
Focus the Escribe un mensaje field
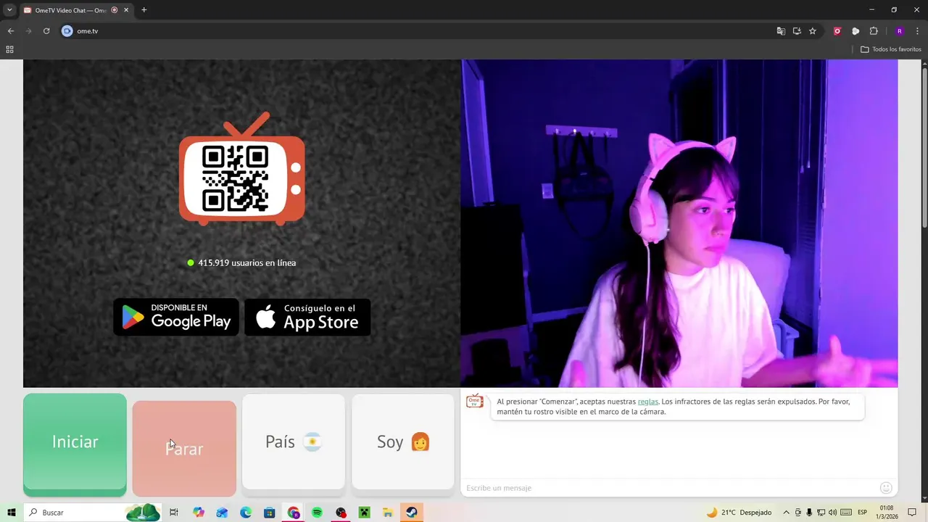[x=668, y=488]
